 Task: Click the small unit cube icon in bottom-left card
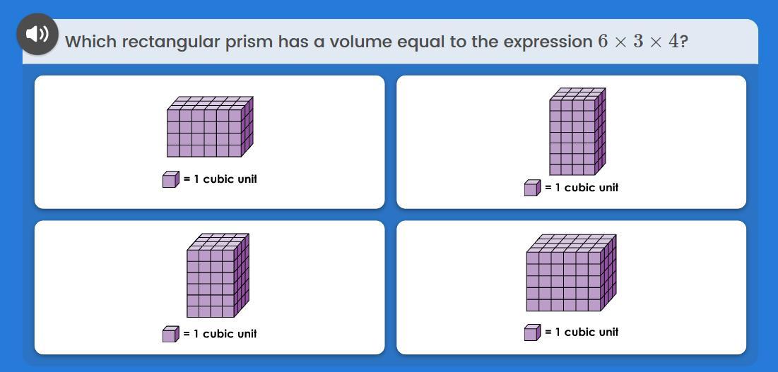[170, 334]
